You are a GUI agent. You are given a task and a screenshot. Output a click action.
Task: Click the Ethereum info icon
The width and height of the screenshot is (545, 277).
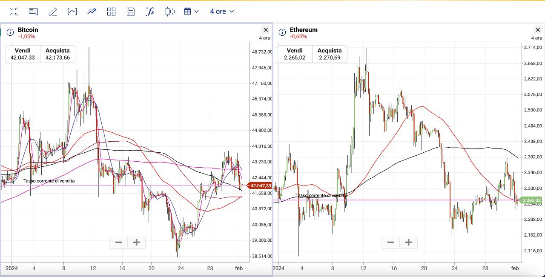click(x=282, y=32)
